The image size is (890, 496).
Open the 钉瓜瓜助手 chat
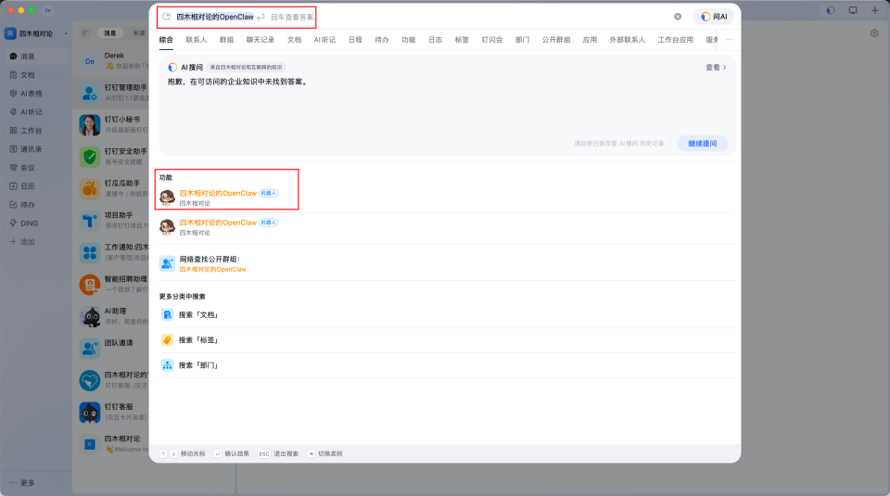click(x=112, y=188)
